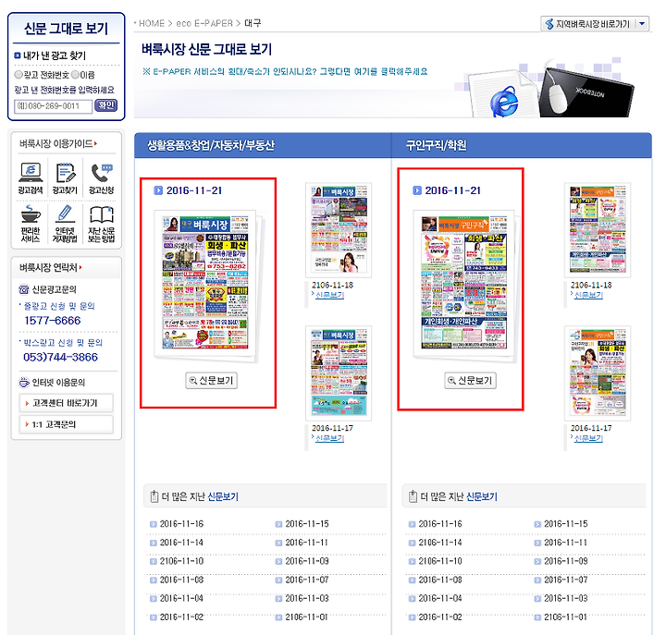Select 2016-11-11 in the 구인구직 archive list
Image resolution: width=666 pixels, height=635 pixels.
566,543
